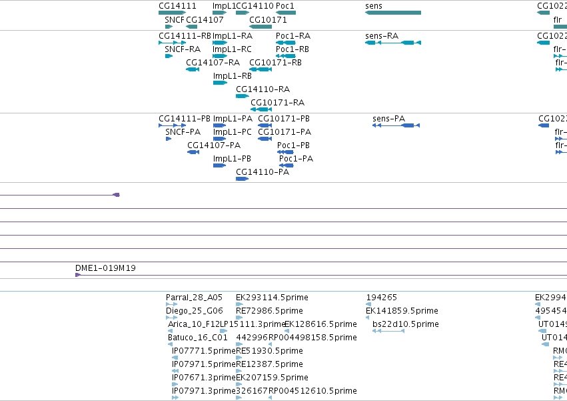
Task: Select the CG14110-RA transcript
Action: pyautogui.click(x=243, y=96)
